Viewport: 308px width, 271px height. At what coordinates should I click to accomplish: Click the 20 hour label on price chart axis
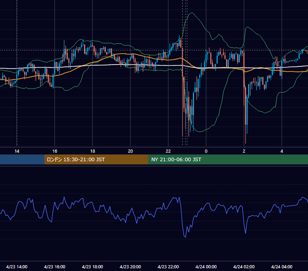[x=130, y=151]
